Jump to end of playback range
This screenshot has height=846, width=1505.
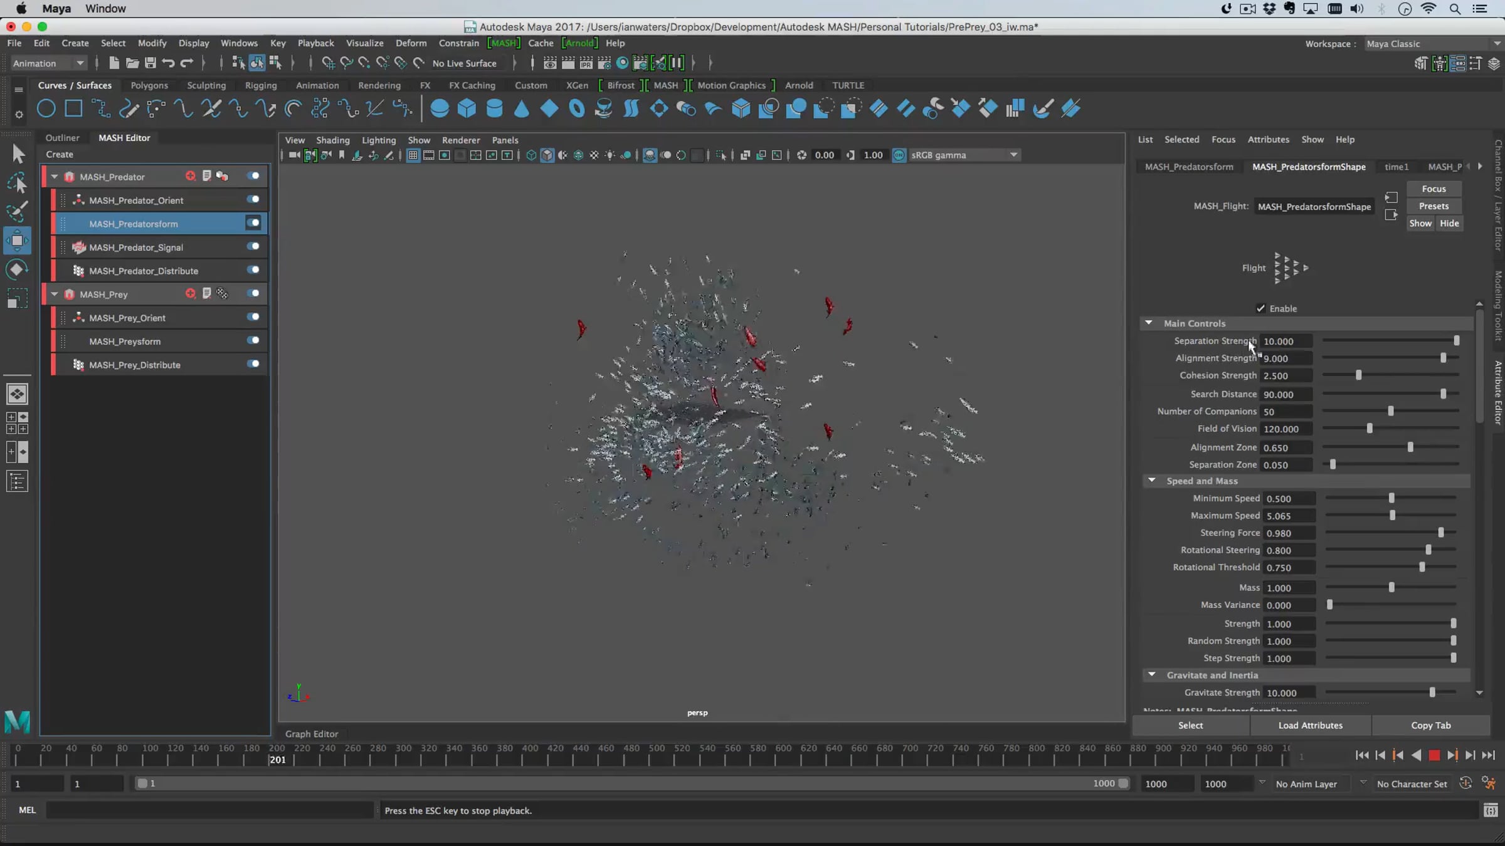1489,755
